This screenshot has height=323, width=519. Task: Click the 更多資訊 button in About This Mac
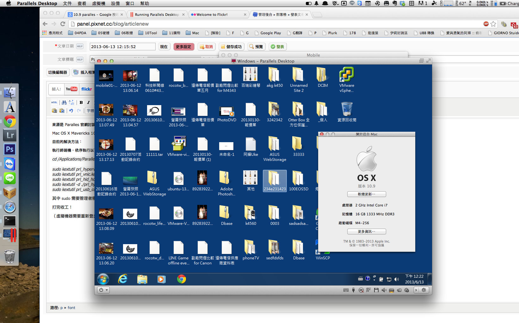coord(367,231)
